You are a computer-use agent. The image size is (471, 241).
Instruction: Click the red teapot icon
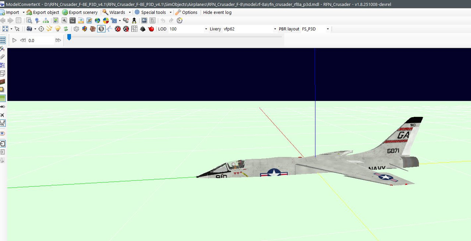(151, 29)
